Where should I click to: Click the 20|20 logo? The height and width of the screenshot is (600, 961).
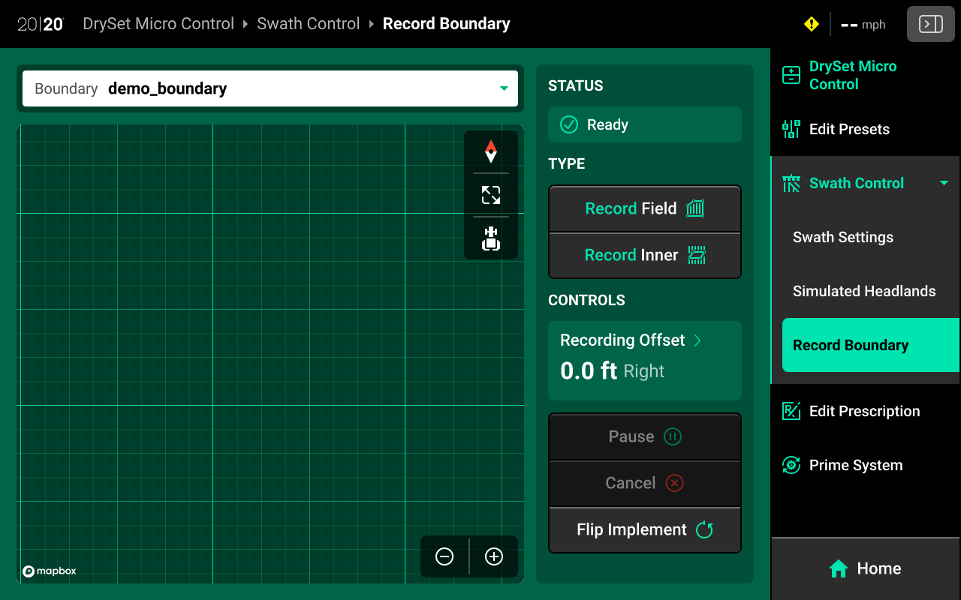[x=41, y=24]
